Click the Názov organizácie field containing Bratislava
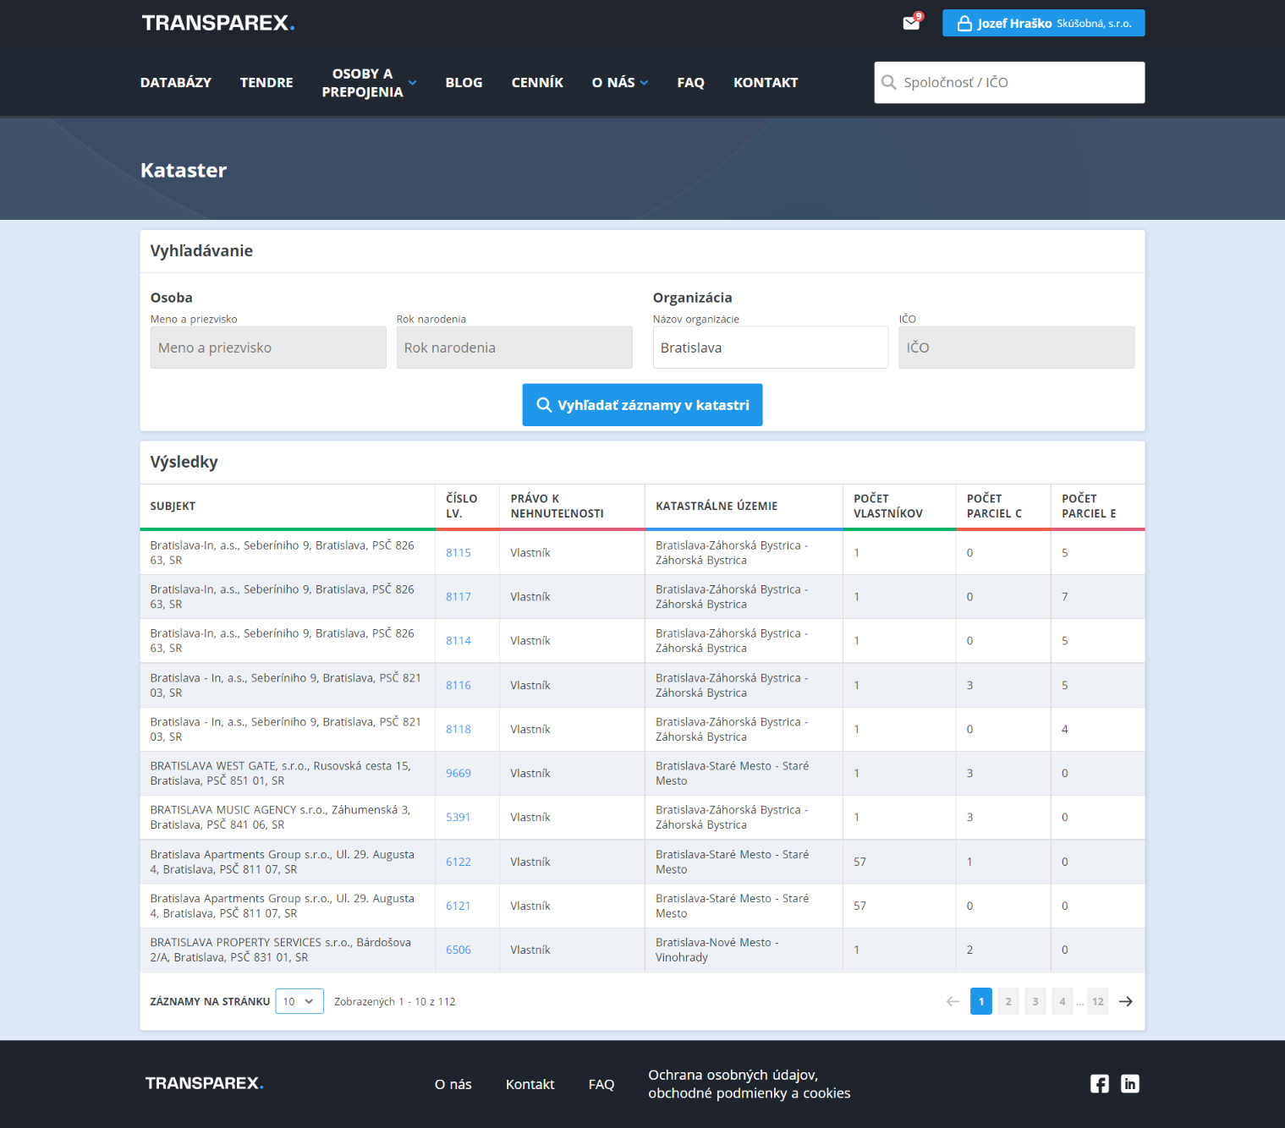This screenshot has height=1128, width=1285. pos(770,348)
